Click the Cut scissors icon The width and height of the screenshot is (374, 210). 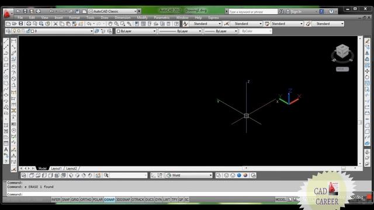(x=56, y=24)
